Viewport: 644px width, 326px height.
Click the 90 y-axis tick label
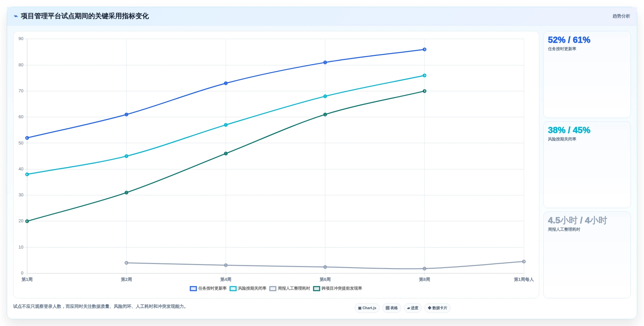pyautogui.click(x=21, y=39)
